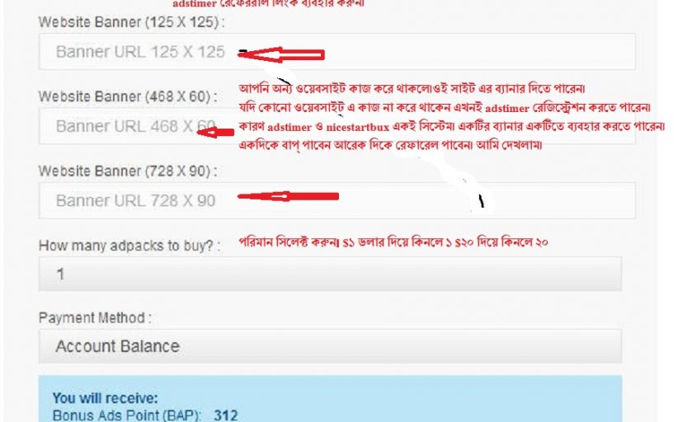Open the How many adpacks to buy dropdown
Screen dimensions: 678x422
(330, 274)
